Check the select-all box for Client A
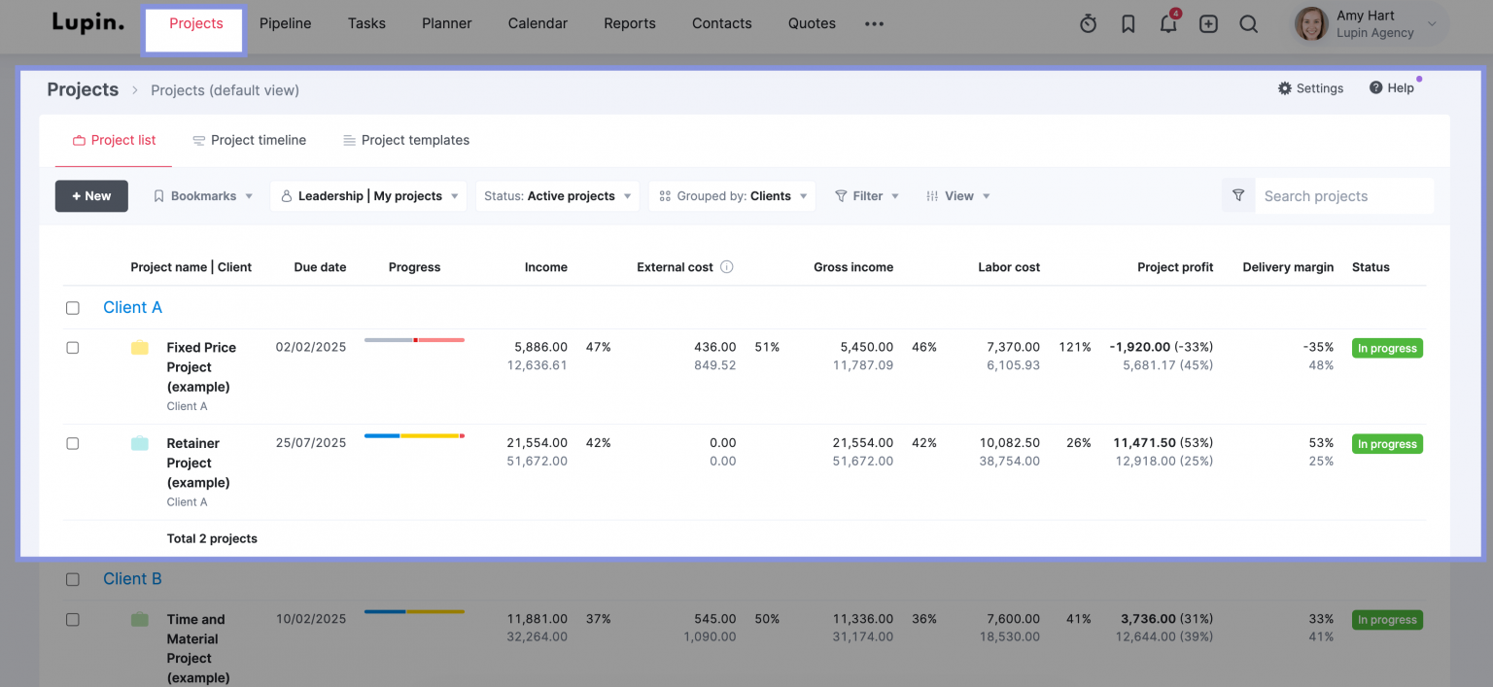 point(72,307)
